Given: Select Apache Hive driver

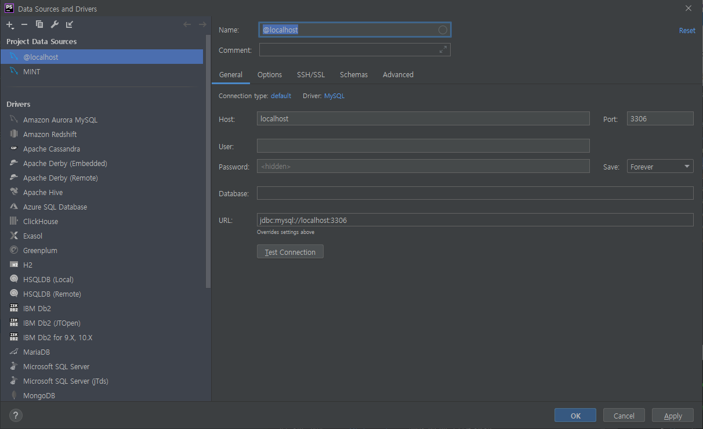Looking at the screenshot, I should (x=102, y=192).
